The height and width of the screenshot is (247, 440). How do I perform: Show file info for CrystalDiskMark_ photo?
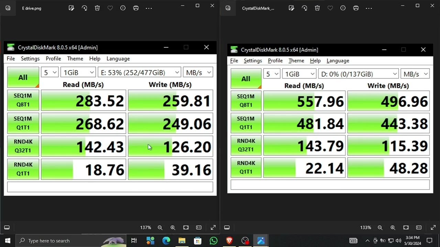click(343, 8)
